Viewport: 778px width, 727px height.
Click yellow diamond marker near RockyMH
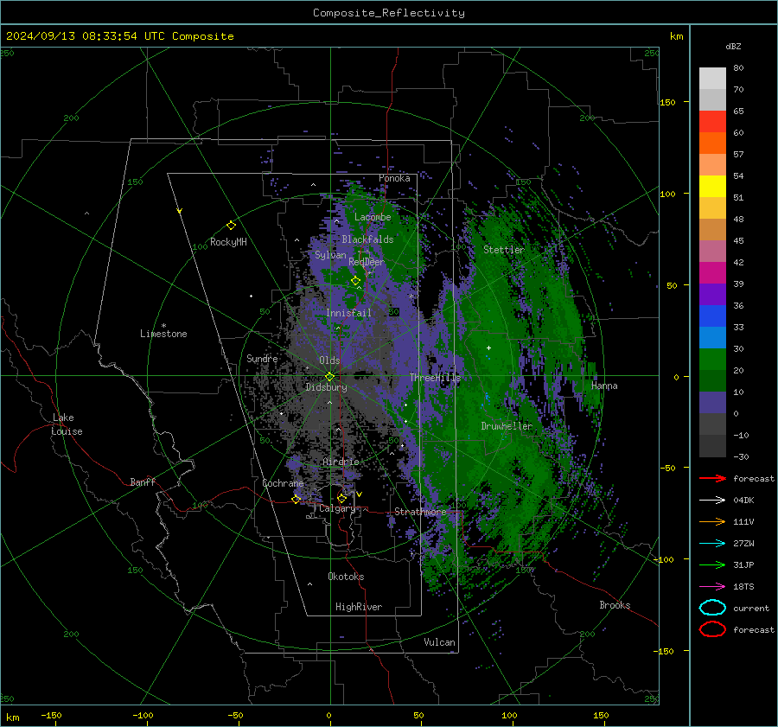231,226
